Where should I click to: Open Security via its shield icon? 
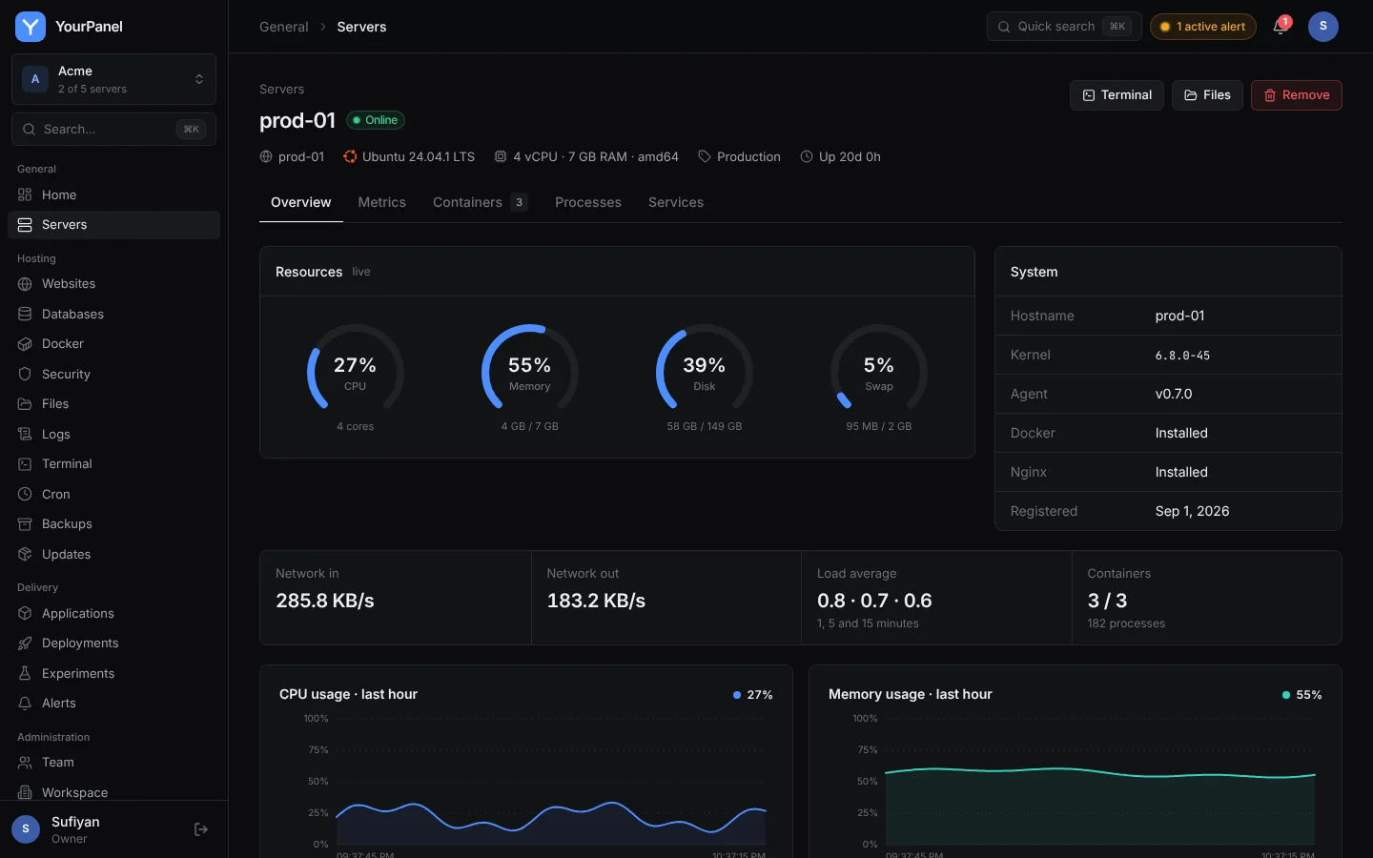click(25, 374)
